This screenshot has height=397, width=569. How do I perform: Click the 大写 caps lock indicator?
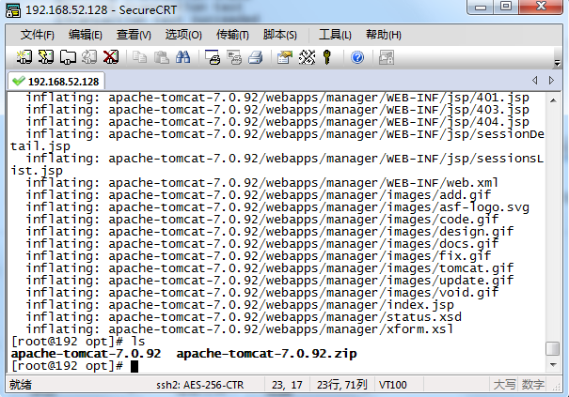[x=504, y=384]
